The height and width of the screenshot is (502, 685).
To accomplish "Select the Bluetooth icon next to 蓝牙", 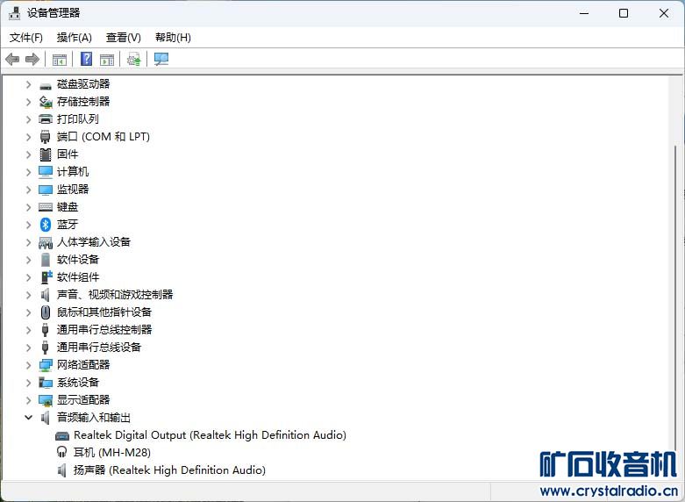I will (46, 225).
